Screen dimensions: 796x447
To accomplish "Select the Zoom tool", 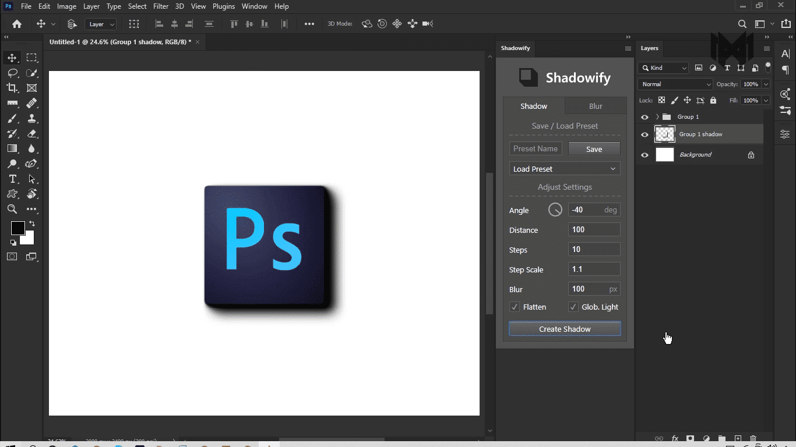I will click(12, 209).
